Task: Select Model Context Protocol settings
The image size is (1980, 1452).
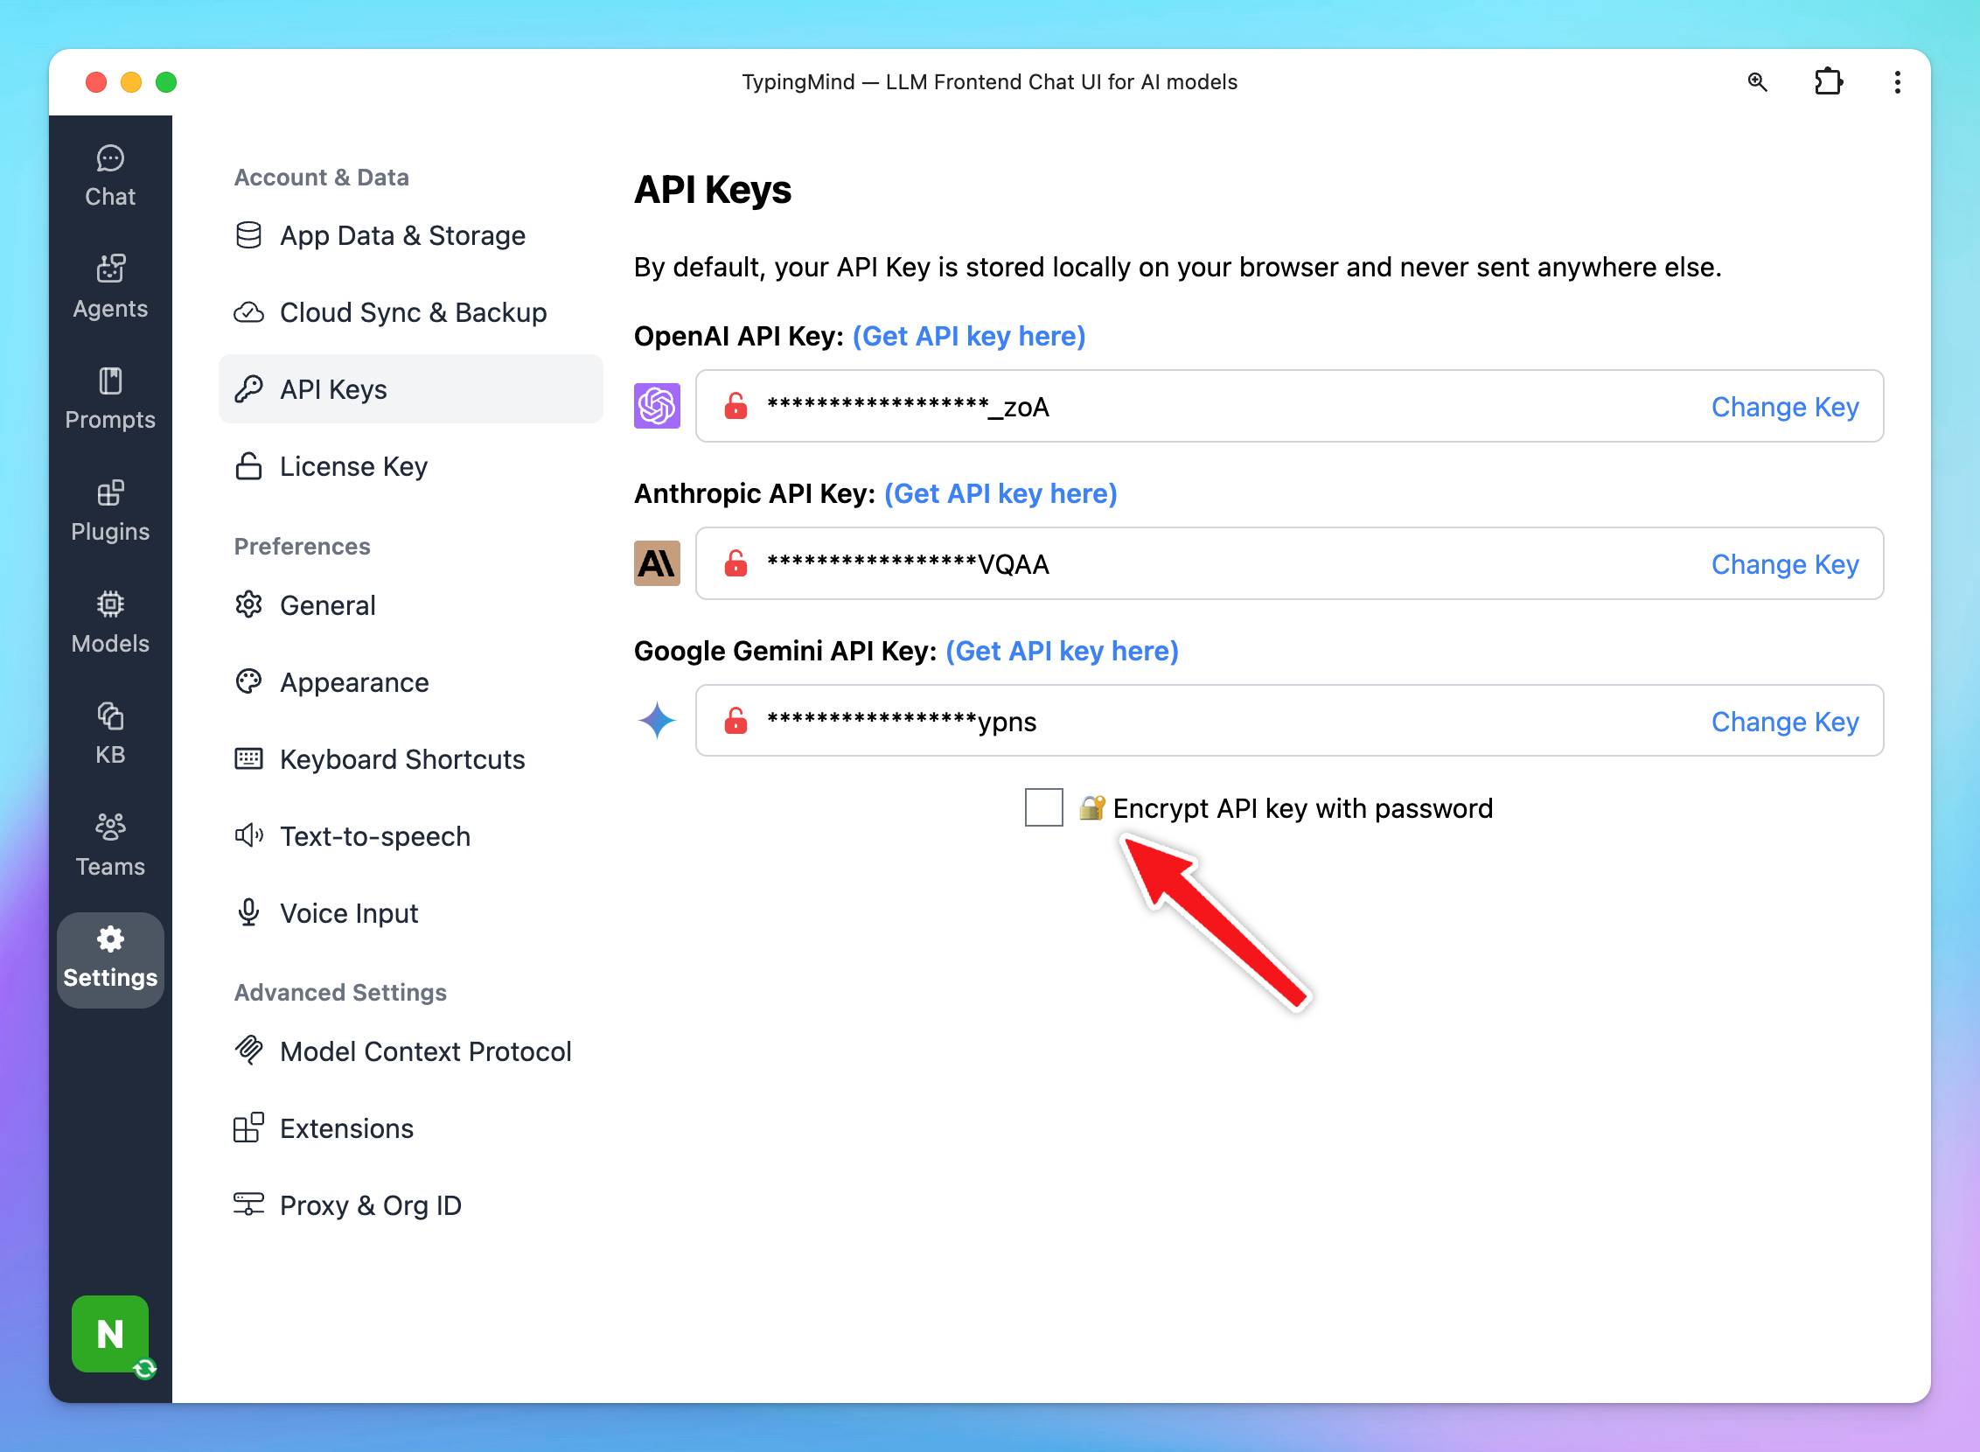Action: 424,1051
